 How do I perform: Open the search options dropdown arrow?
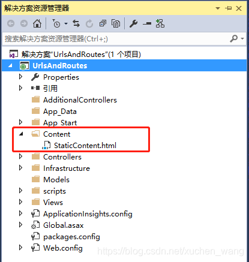(242, 38)
